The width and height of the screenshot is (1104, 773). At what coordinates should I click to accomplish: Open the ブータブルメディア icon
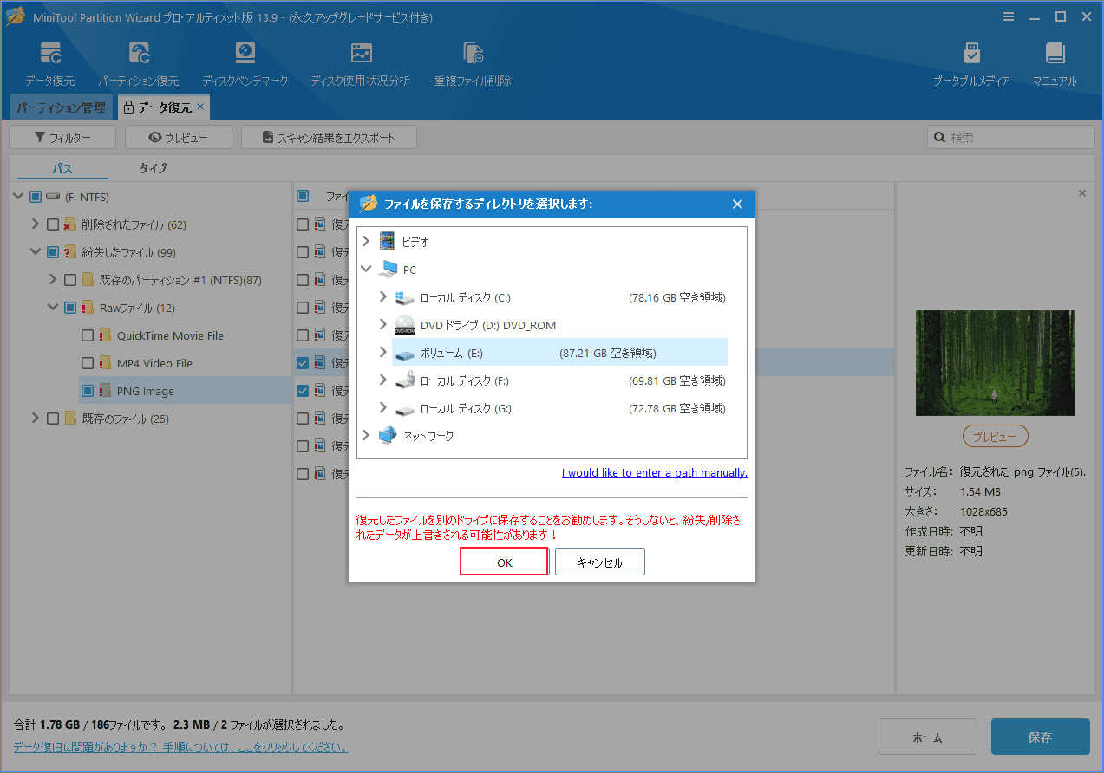[971, 53]
